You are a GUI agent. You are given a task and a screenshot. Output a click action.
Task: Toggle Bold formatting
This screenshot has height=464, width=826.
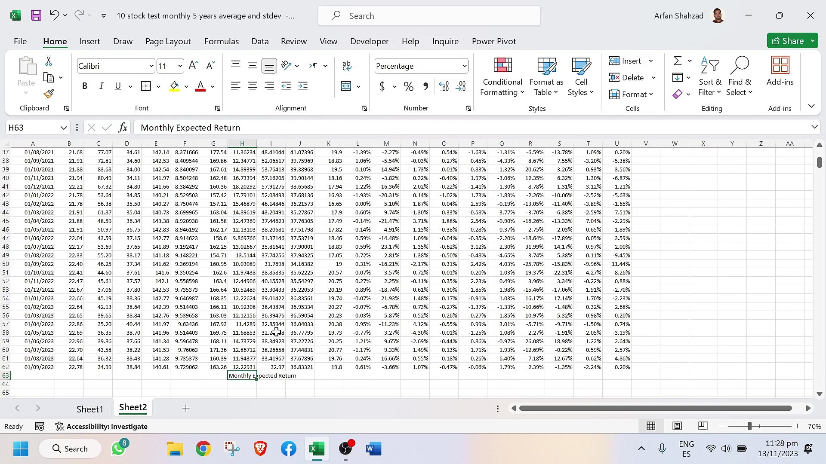[x=85, y=86]
